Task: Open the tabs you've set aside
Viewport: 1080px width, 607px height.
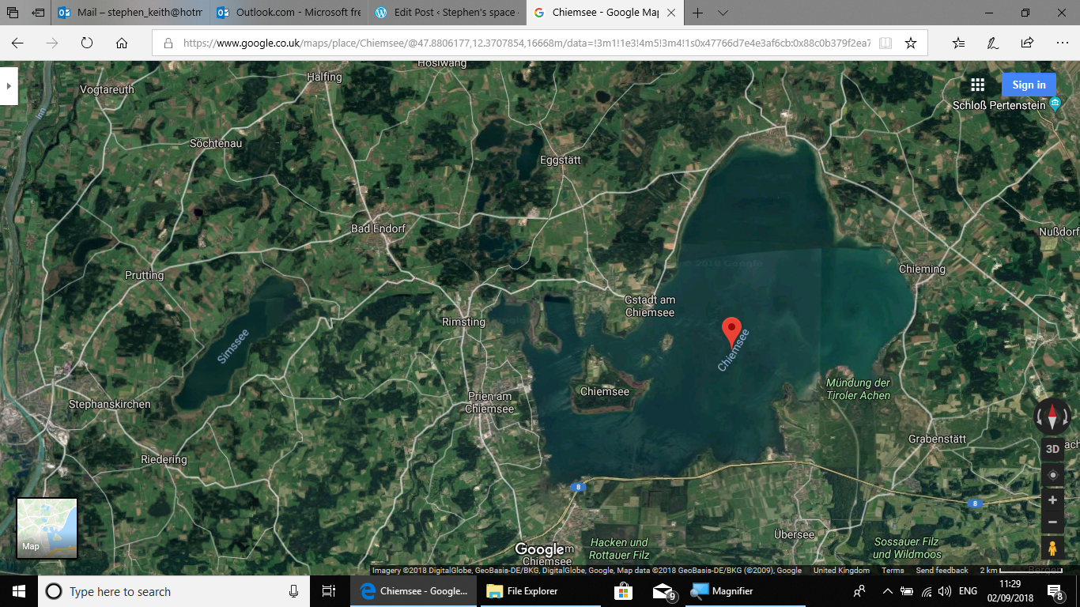Action: click(x=13, y=13)
